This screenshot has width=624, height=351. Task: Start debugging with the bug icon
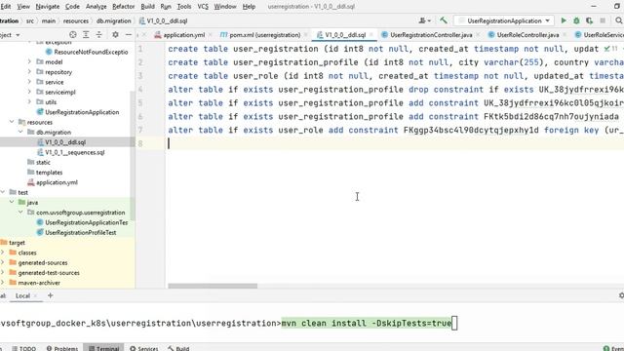(x=576, y=20)
